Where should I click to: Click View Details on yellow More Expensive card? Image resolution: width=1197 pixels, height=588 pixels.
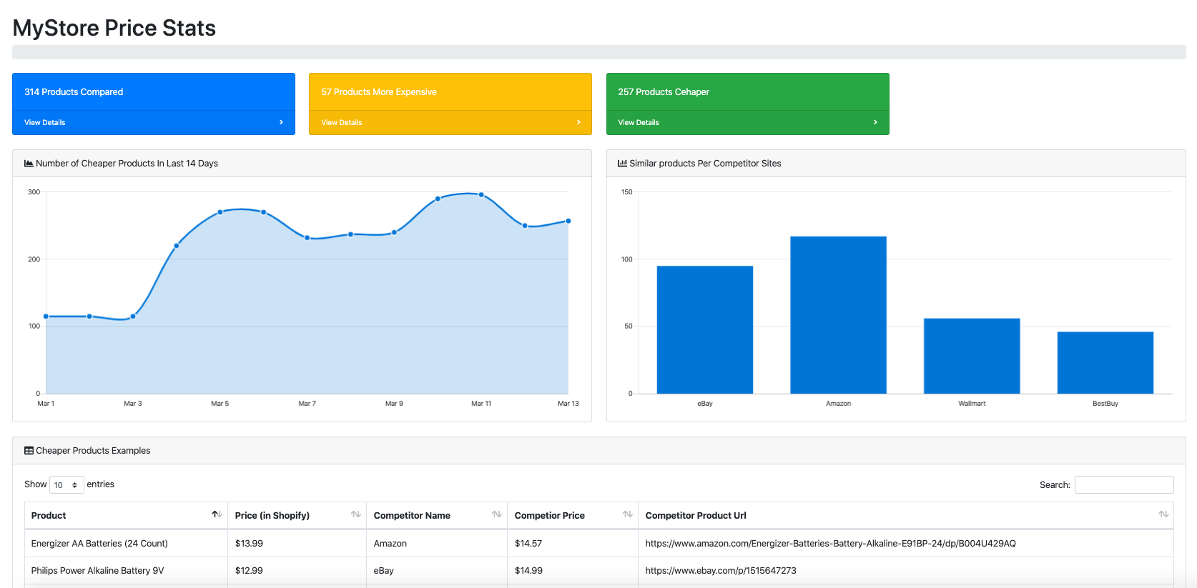(341, 123)
